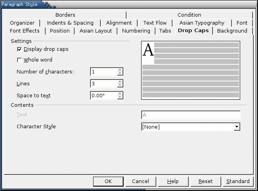Uncheck Display drop caps checkbox
This screenshot has height=191, width=258.
pyautogui.click(x=19, y=49)
